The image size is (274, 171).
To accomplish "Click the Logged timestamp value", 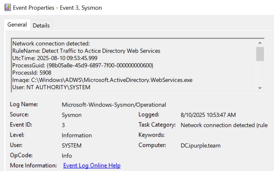I will pyautogui.click(x=208, y=115).
